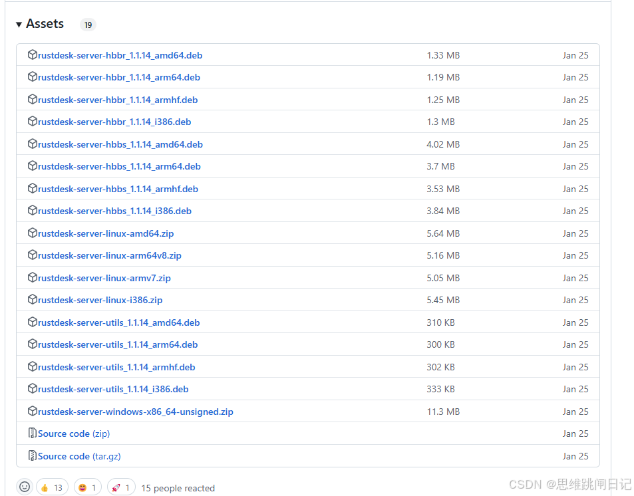Select the 3.7 MB size value
Screen dimensions: 634x496
(x=440, y=166)
